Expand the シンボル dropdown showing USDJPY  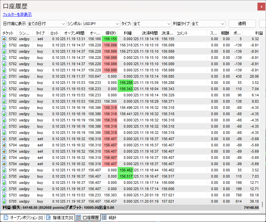(x=101, y=24)
